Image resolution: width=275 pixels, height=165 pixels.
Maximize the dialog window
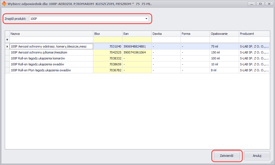pos(260,4)
